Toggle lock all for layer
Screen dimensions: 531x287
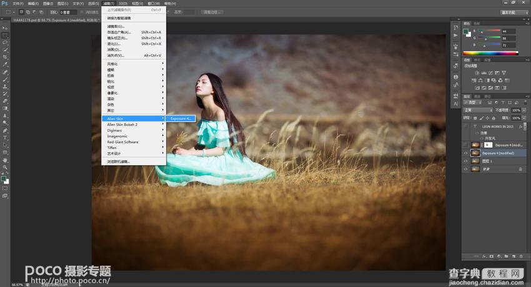tap(494, 118)
